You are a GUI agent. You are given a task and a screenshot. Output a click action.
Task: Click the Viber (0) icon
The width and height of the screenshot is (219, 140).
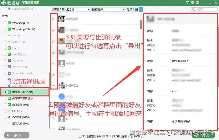coord(9,60)
